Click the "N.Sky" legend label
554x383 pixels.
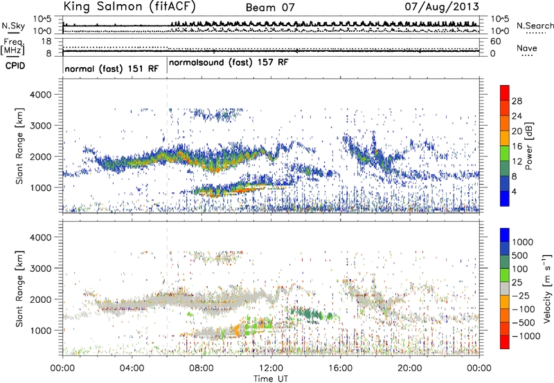pyautogui.click(x=13, y=26)
